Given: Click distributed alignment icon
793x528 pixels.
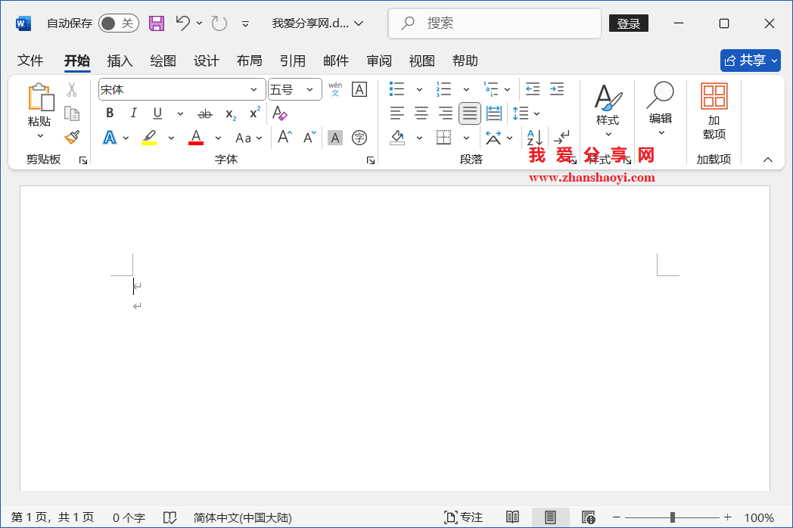Looking at the screenshot, I should click(493, 113).
